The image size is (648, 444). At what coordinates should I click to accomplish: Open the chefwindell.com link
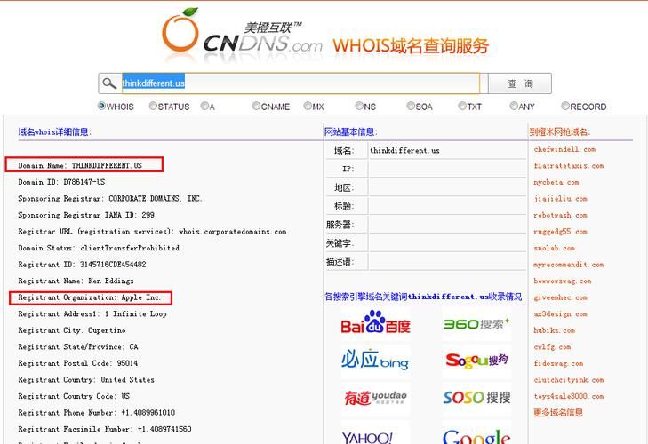[564, 149]
